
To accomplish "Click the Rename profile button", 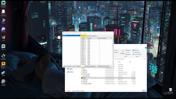I will [x=69, y=66].
